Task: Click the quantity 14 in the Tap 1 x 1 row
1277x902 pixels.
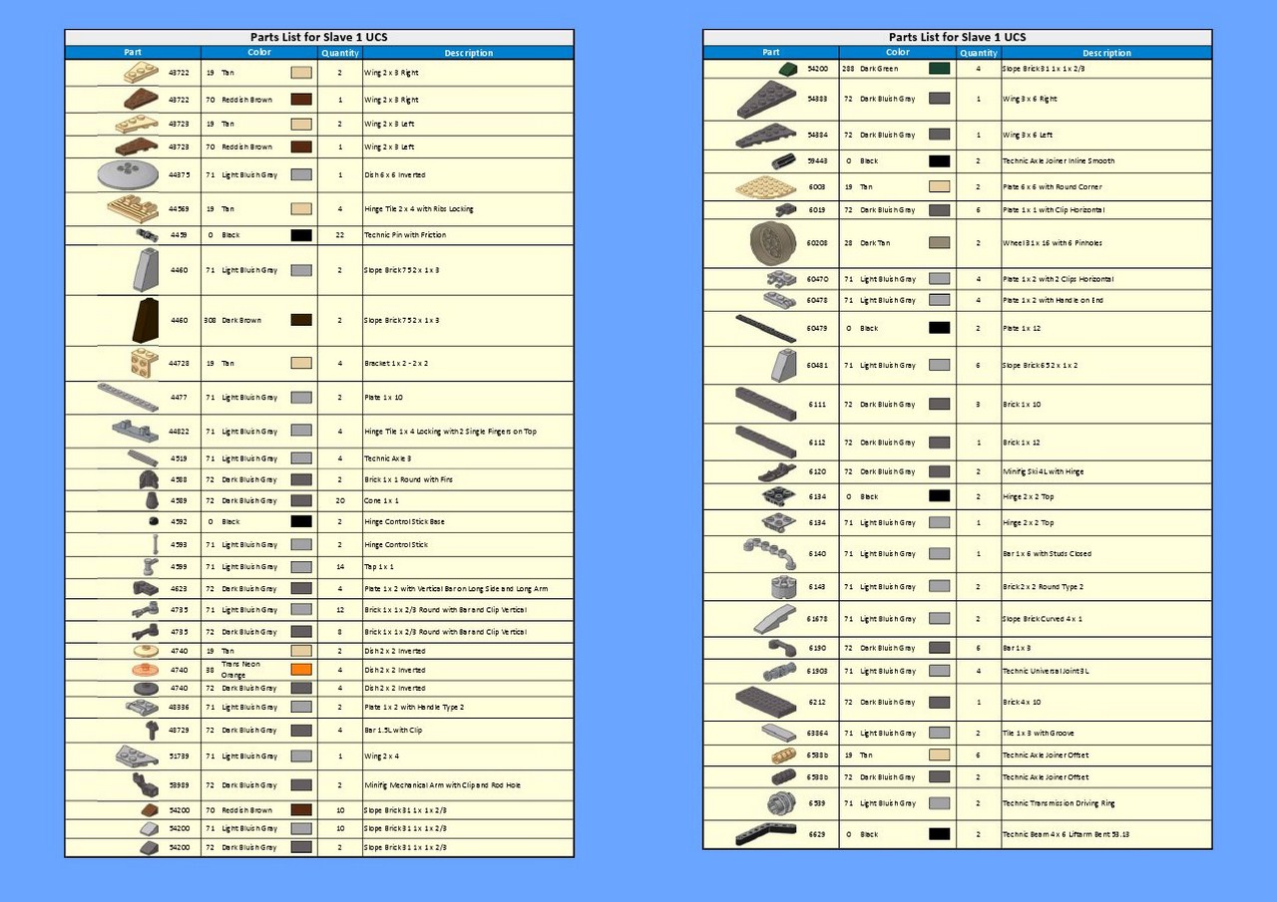Action: point(340,566)
